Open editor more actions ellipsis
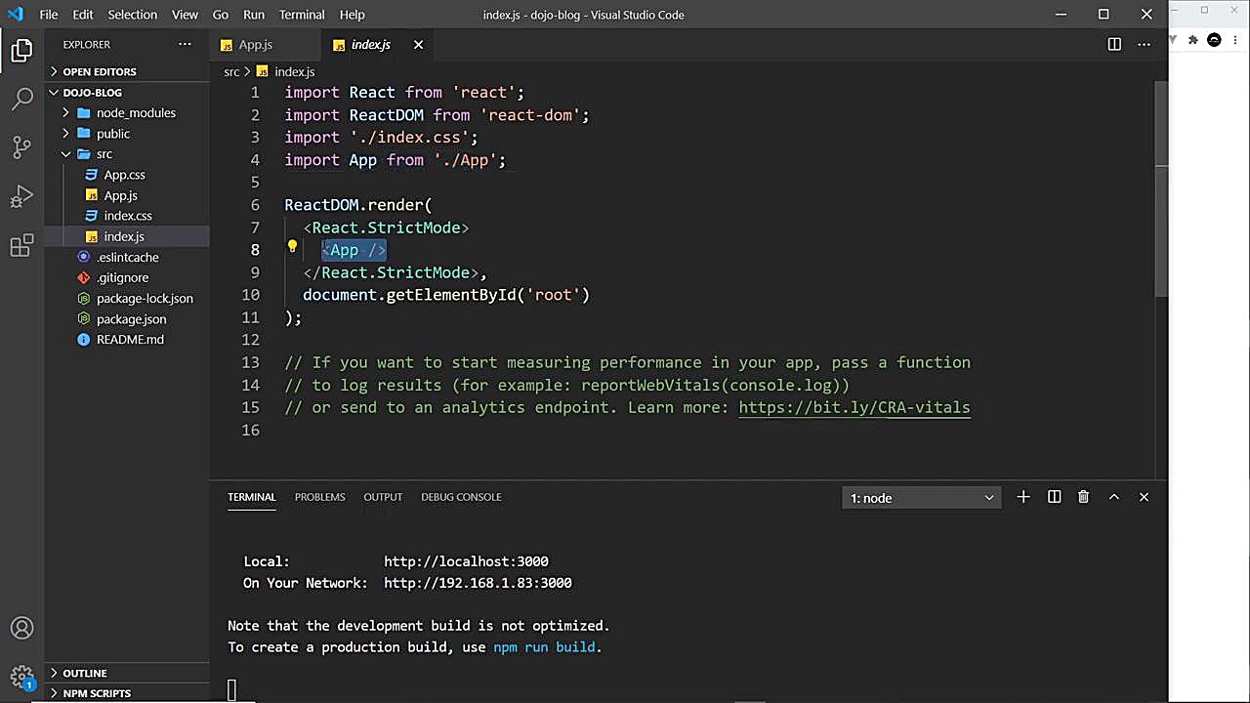The width and height of the screenshot is (1250, 703). point(1144,44)
